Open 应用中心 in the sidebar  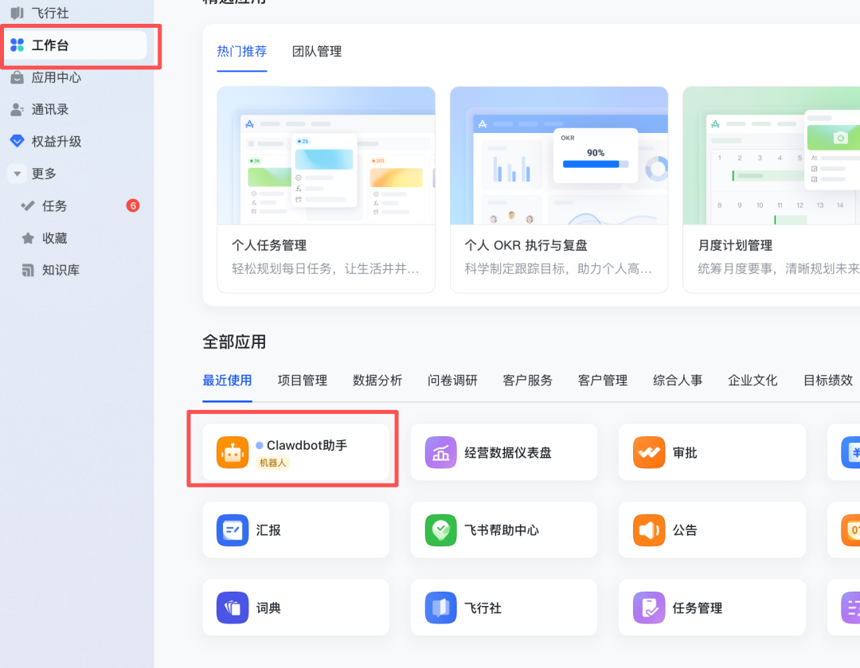tap(56, 78)
